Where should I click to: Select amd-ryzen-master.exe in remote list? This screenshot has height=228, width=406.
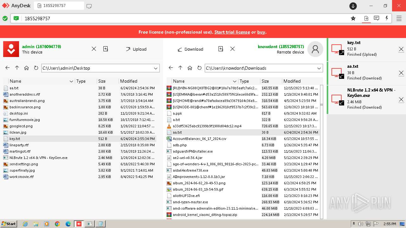coord(243,202)
